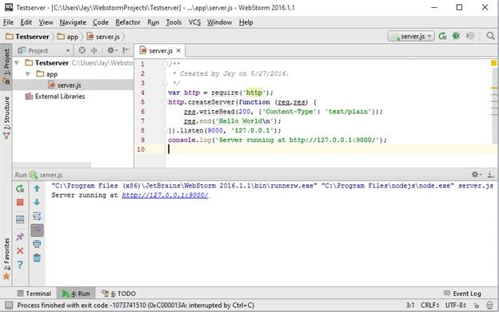Select External Libraries in project tree
The image size is (499, 312).
[59, 97]
